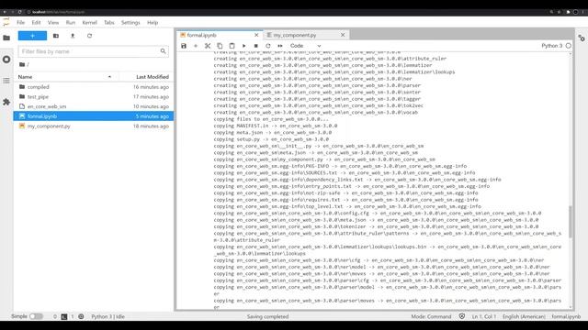Close the my_component.py tab

[x=343, y=35]
